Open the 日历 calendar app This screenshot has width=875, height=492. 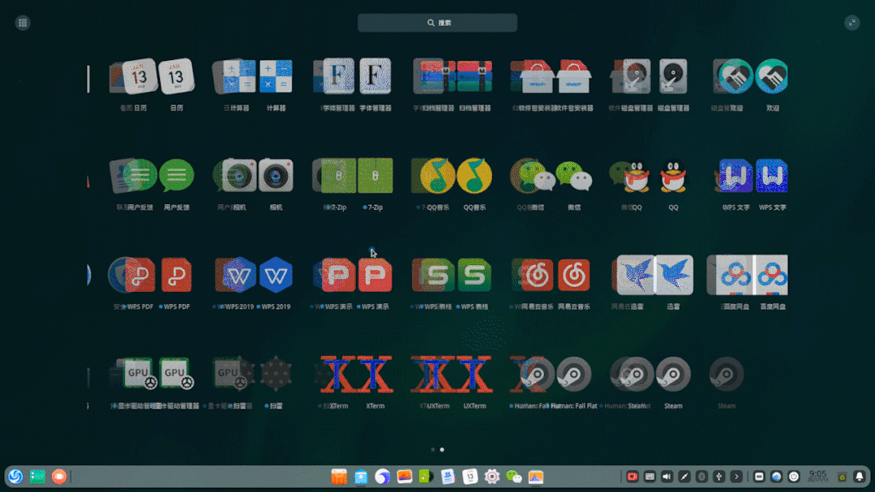coord(176,77)
